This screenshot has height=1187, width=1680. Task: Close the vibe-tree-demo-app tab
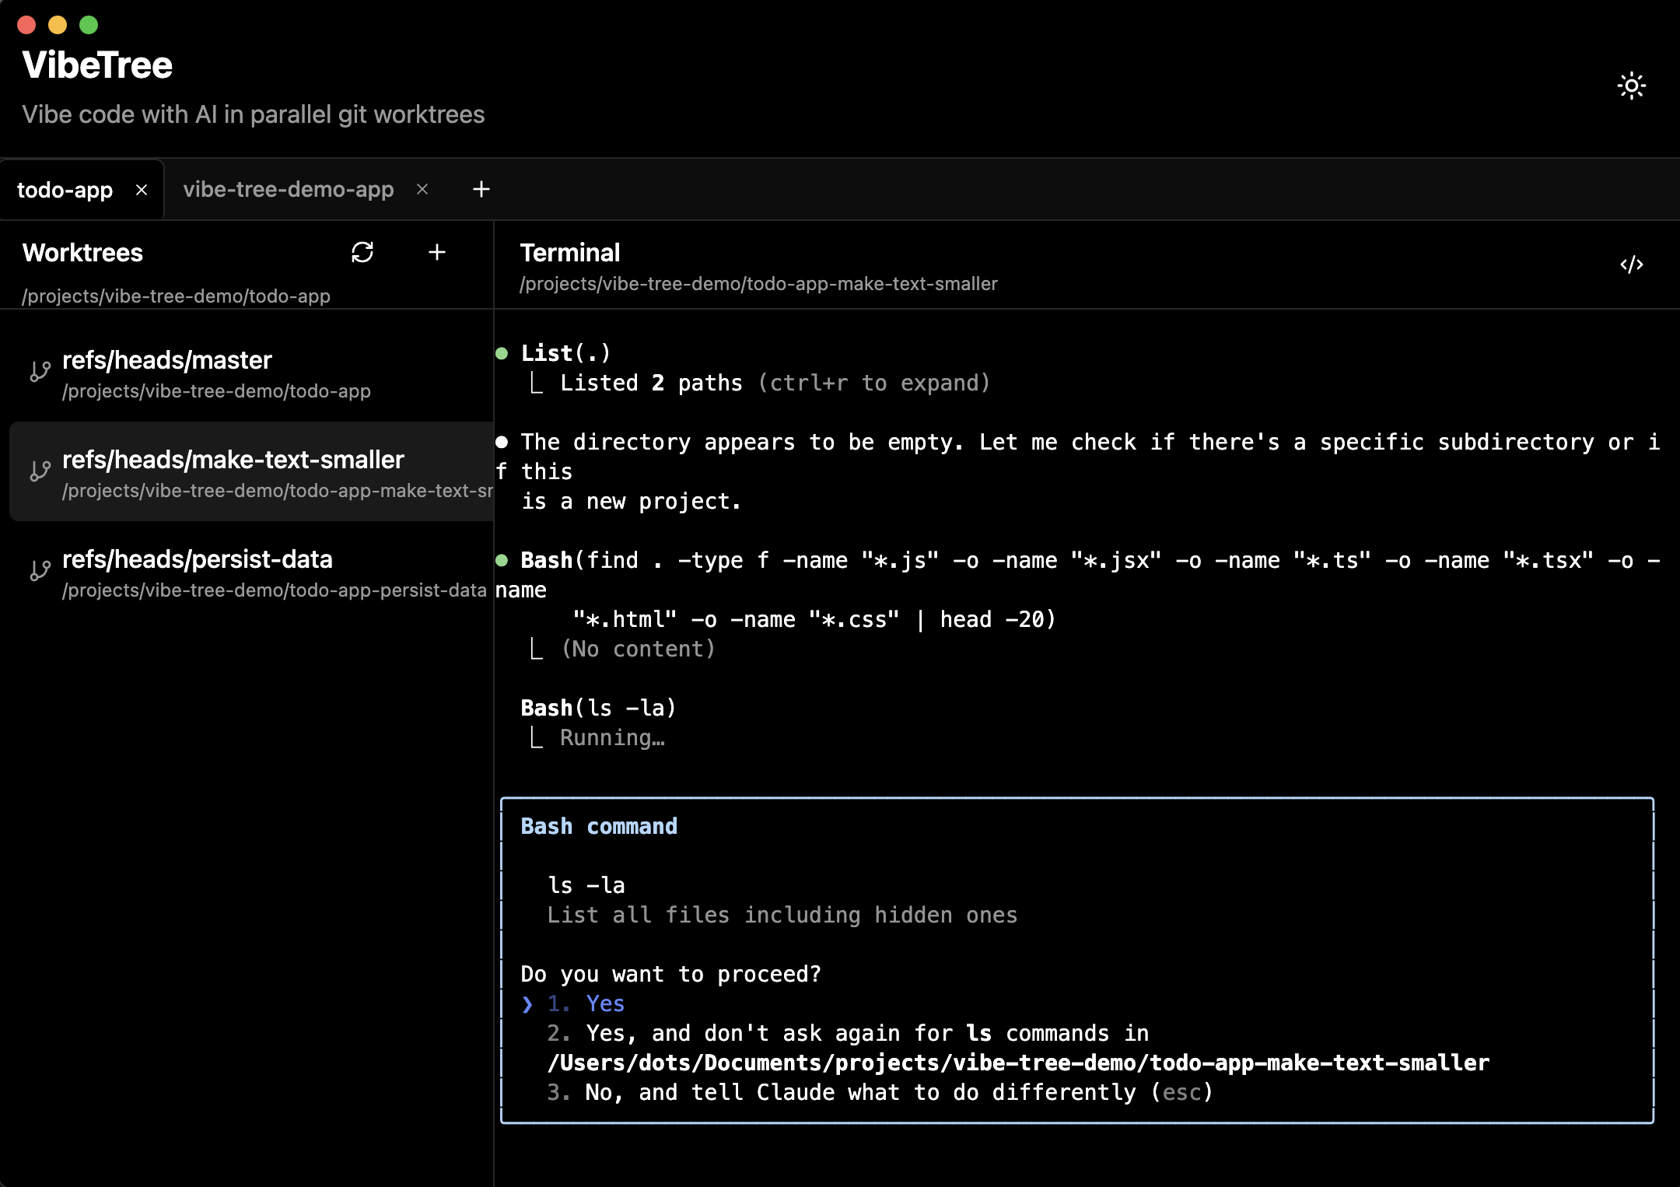point(423,189)
